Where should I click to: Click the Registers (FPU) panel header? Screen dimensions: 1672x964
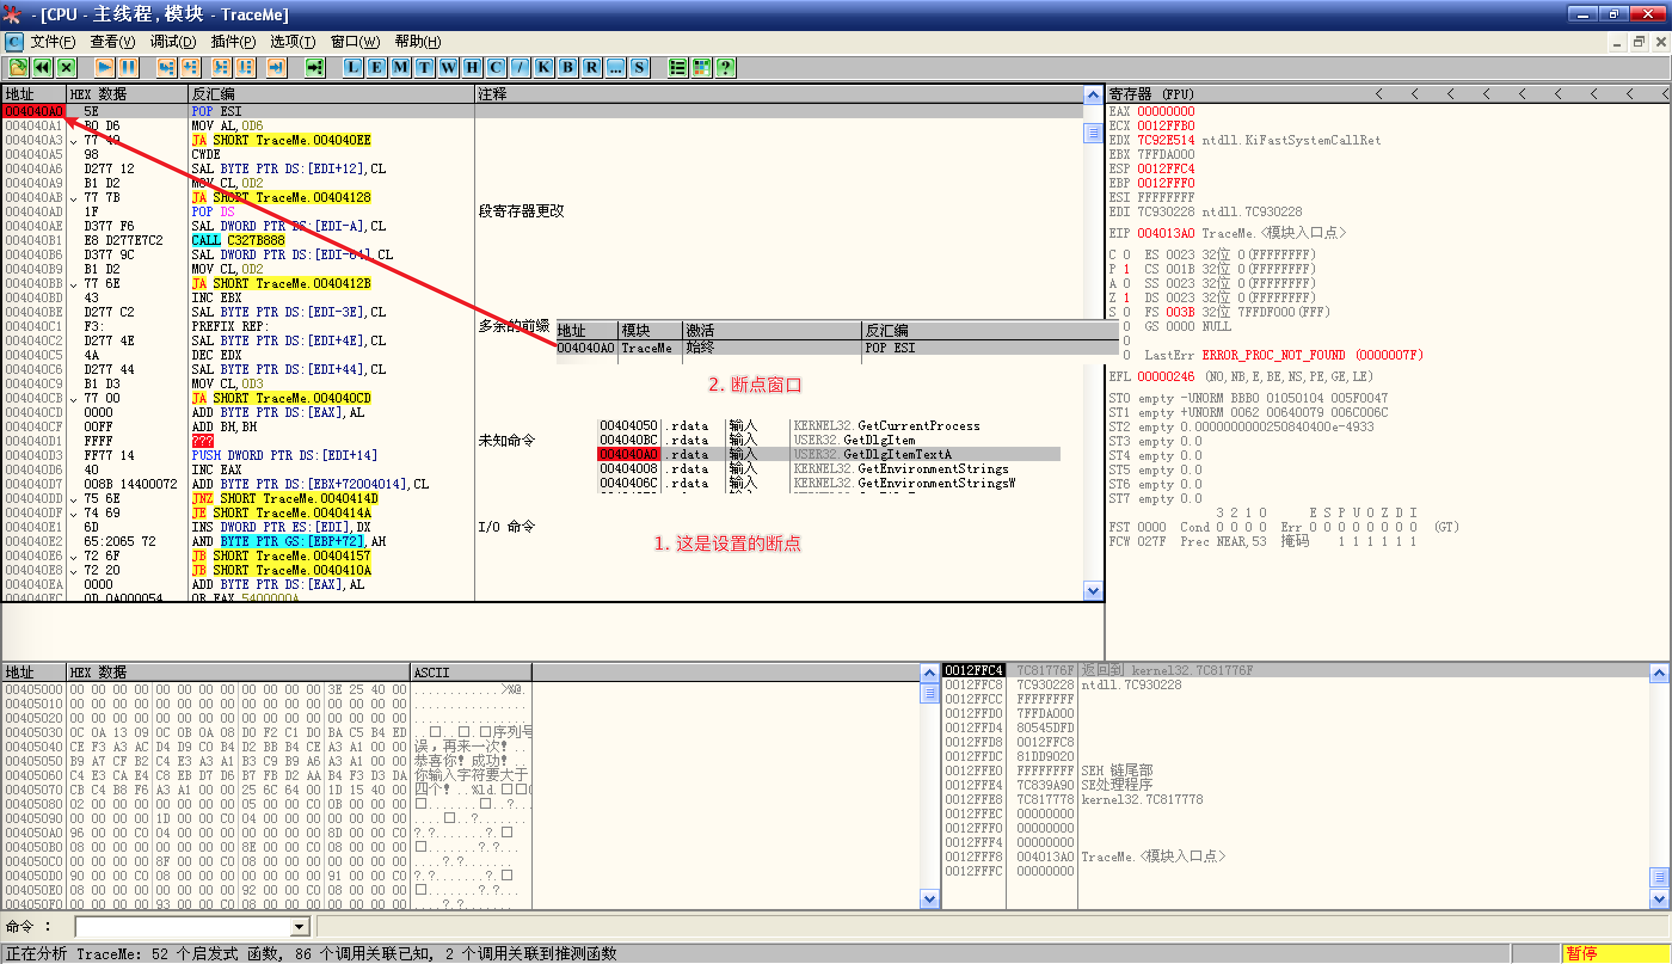(1152, 94)
